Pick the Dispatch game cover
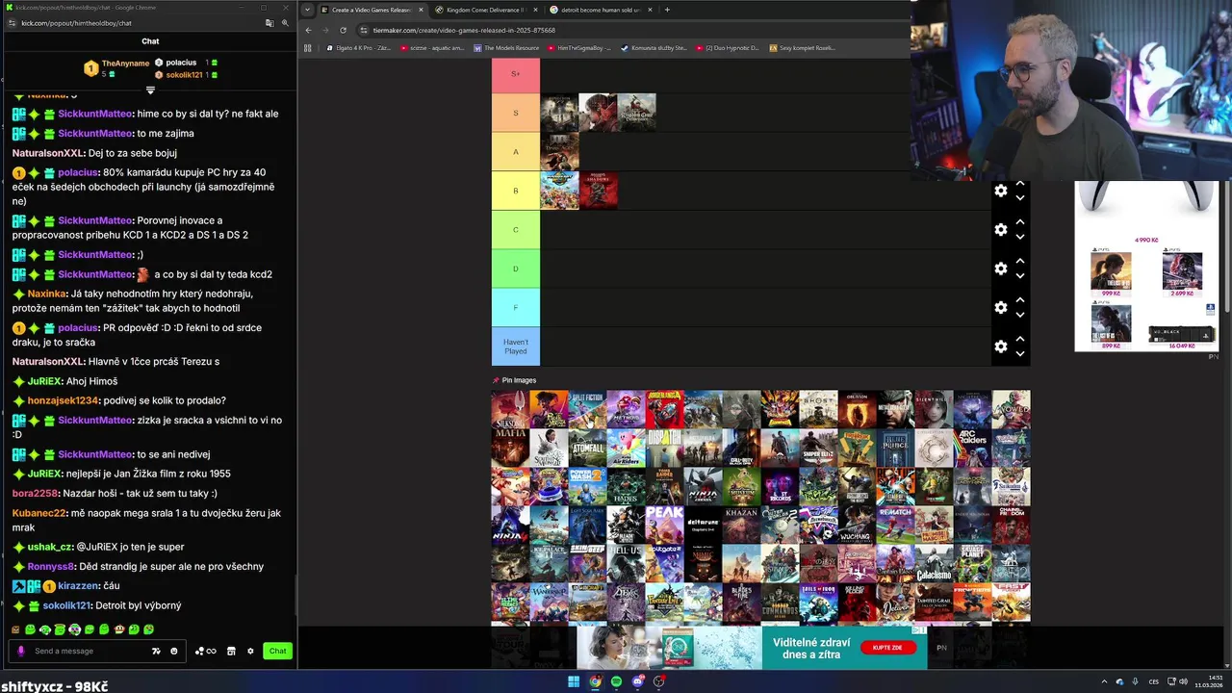Screen dimensions: 1232x693 tap(664, 448)
